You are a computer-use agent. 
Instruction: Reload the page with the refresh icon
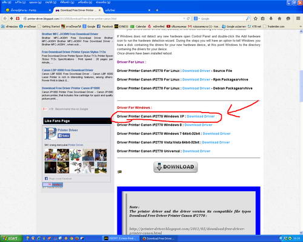pyautogui.click(x=188, y=19)
